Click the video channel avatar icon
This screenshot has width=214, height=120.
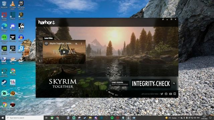pyautogui.click(x=46, y=44)
